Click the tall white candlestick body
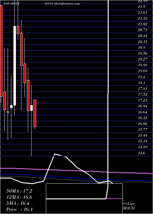The image size is (153, 214). point(15,66)
